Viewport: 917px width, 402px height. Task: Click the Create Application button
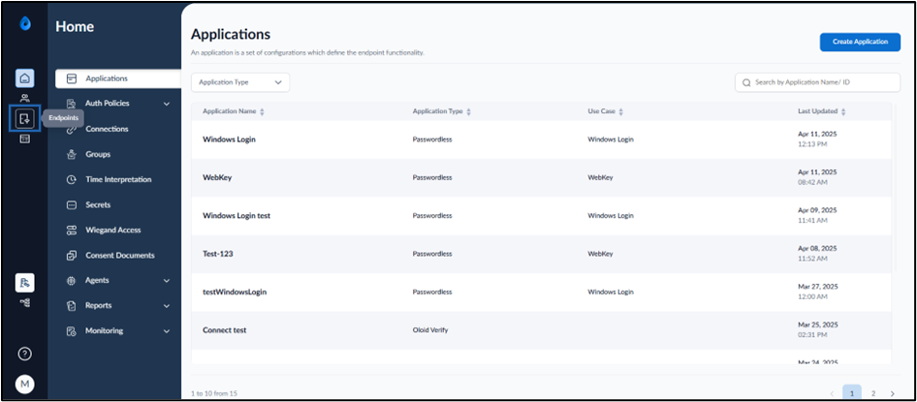pos(860,42)
